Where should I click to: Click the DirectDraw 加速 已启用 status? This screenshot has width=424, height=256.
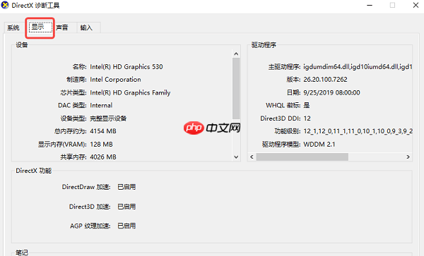126,187
